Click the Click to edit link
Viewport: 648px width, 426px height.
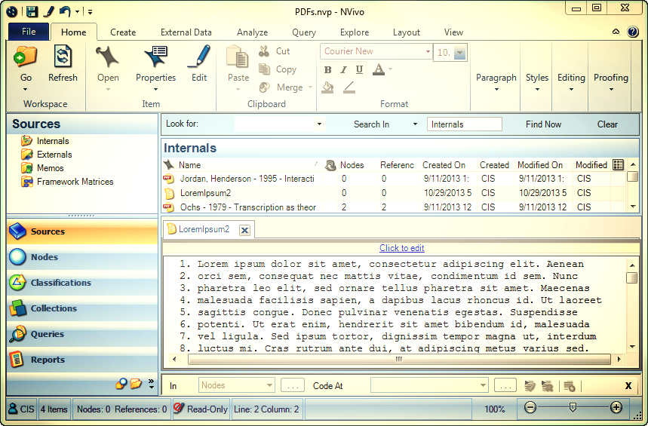[x=401, y=248]
